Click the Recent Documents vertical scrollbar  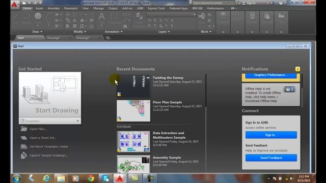click(x=206, y=90)
